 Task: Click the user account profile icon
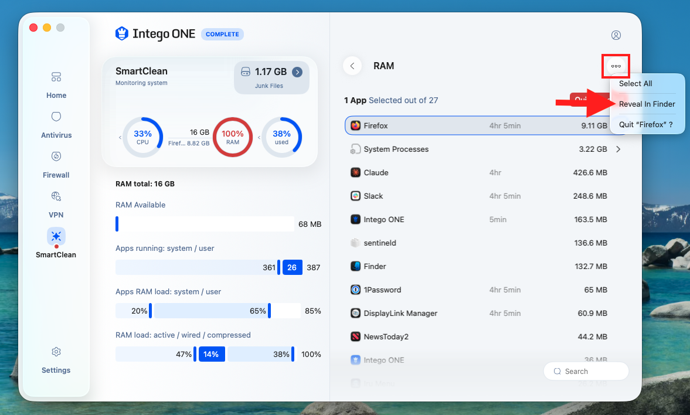(616, 35)
